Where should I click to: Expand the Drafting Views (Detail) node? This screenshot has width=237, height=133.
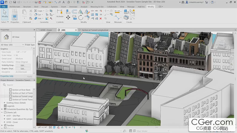[5, 103]
